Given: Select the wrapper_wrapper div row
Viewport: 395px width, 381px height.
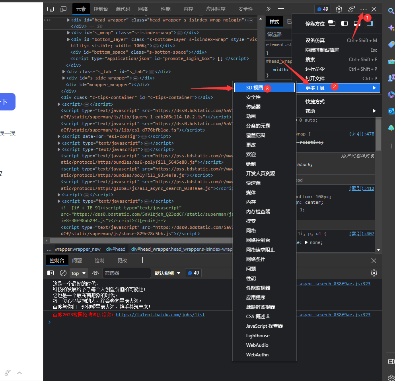Looking at the screenshot, I should click(107, 85).
